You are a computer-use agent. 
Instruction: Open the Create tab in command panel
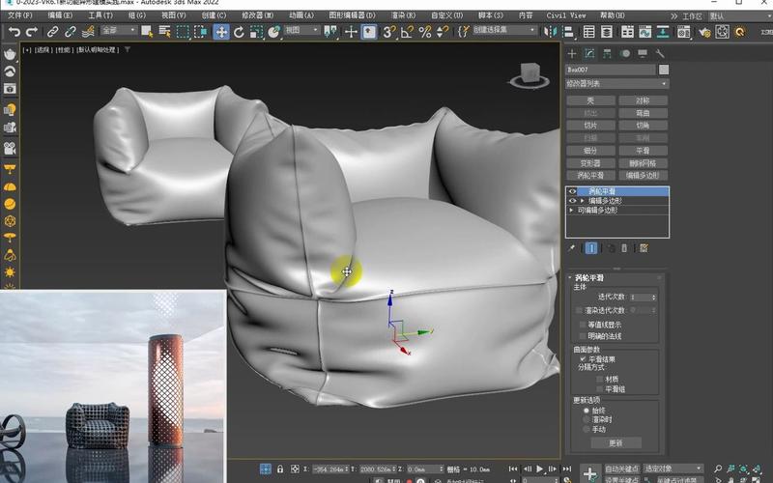[572, 53]
